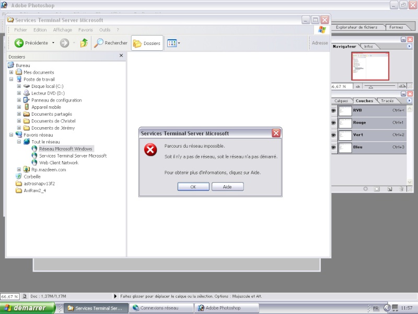The width and height of the screenshot is (418, 314).
Task: Toggle visibility of the Vert channel
Action: (333, 135)
